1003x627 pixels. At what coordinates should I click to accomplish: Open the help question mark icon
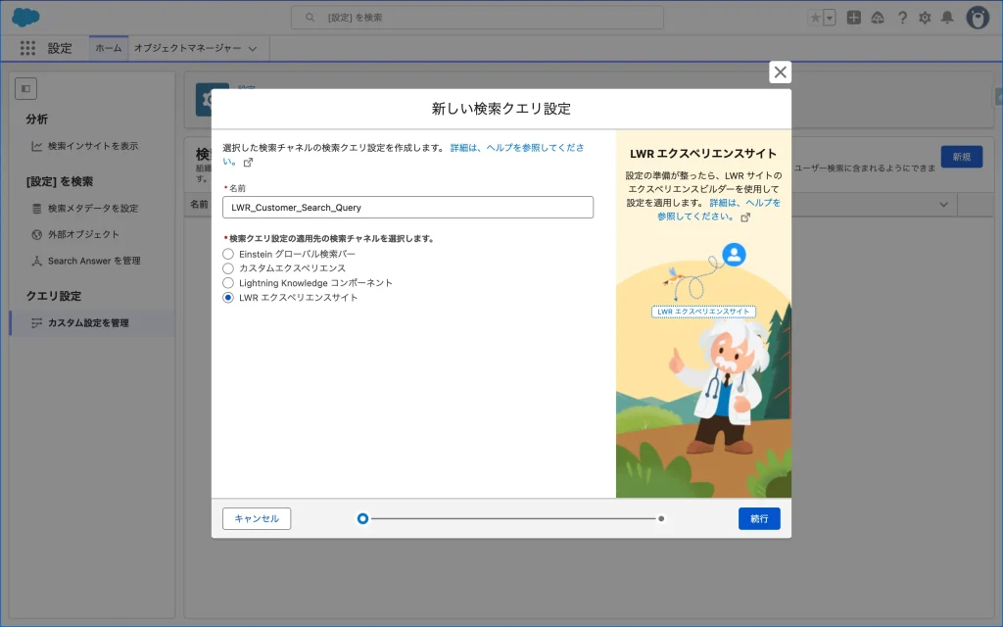pos(901,18)
